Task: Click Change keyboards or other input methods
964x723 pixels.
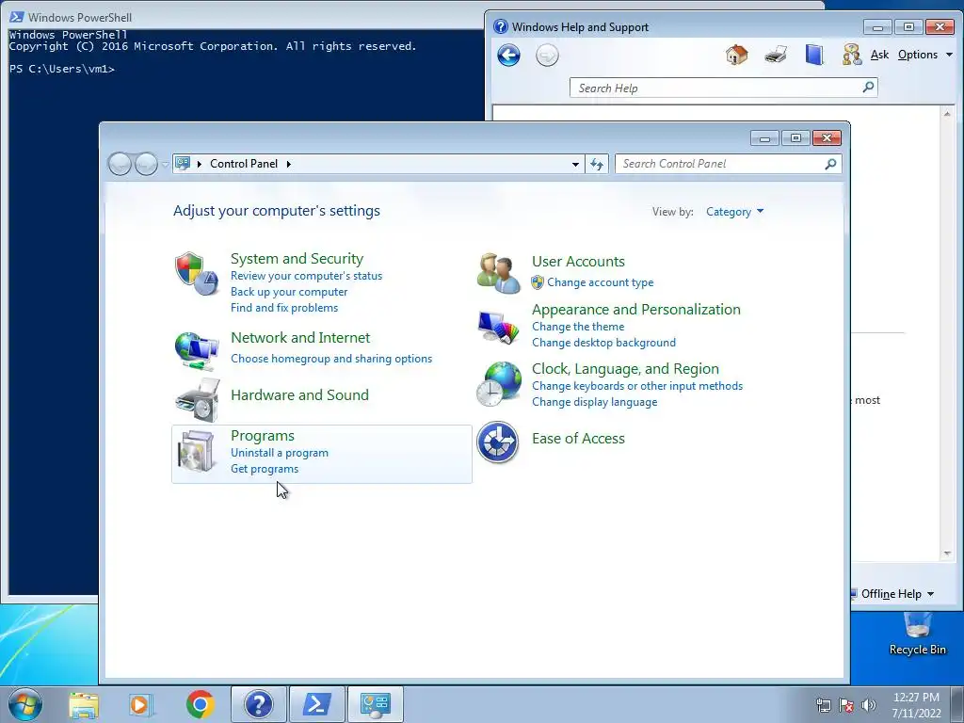Action: 637,386
